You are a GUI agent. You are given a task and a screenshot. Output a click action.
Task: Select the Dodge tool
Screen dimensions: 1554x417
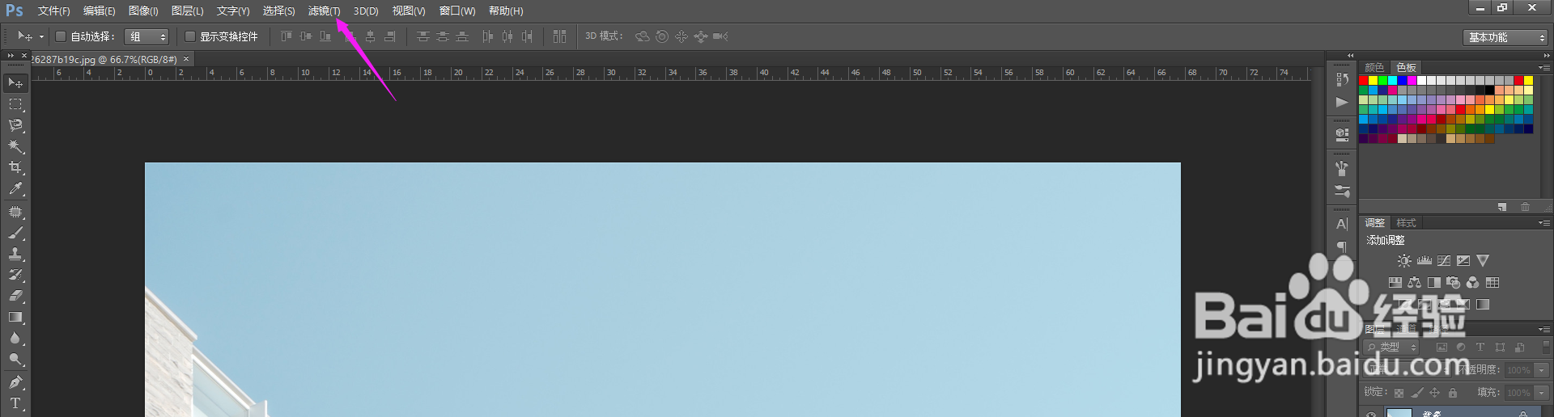15,359
